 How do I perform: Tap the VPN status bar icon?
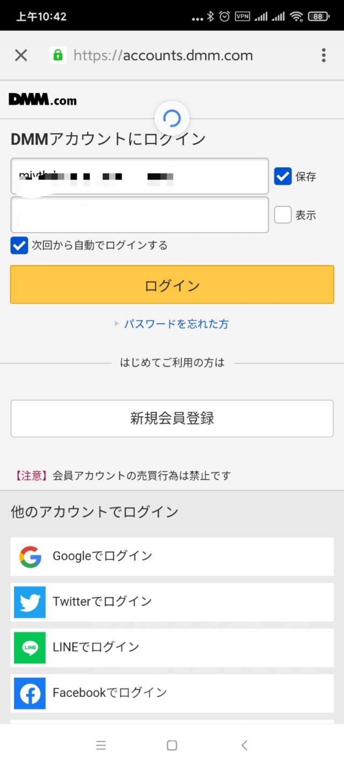coord(242,16)
